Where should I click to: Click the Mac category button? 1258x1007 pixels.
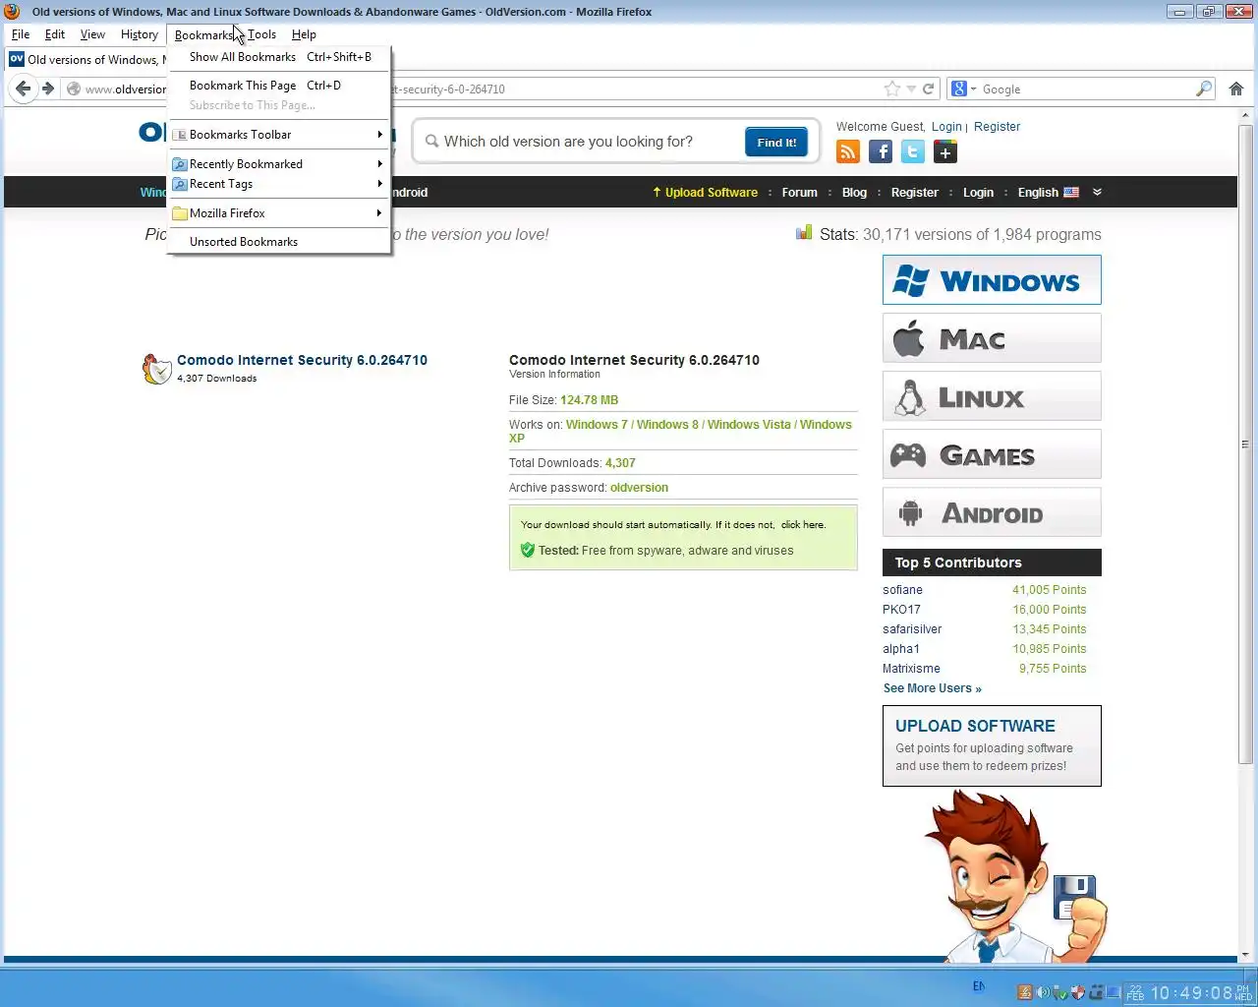pos(992,338)
